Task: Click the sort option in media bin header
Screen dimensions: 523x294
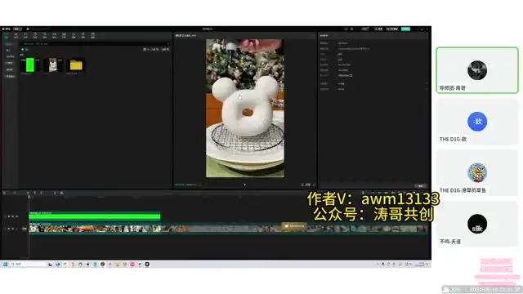Action: pyautogui.click(x=154, y=49)
